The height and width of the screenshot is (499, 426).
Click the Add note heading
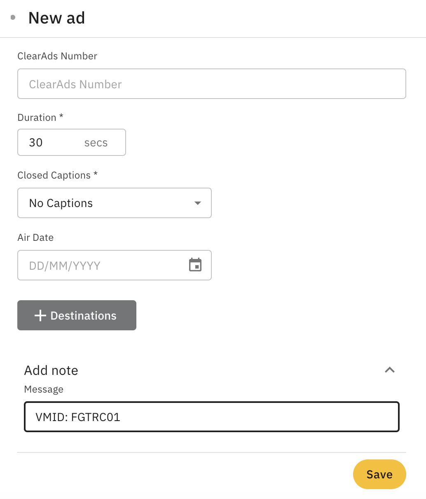(51, 370)
